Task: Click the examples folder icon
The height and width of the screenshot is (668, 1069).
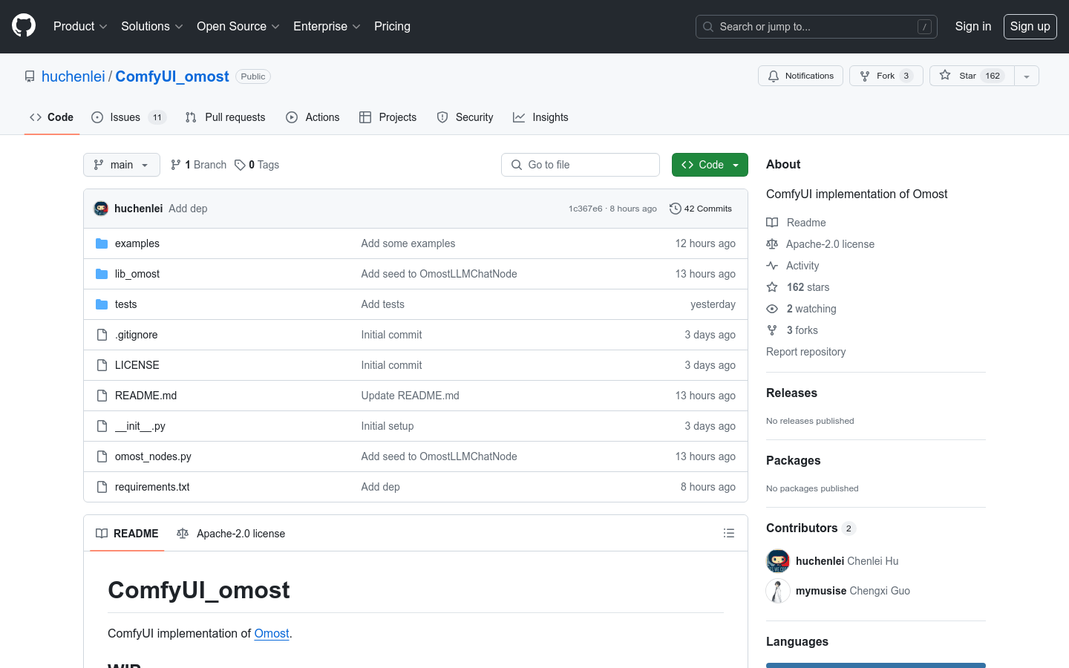Action: (x=102, y=243)
